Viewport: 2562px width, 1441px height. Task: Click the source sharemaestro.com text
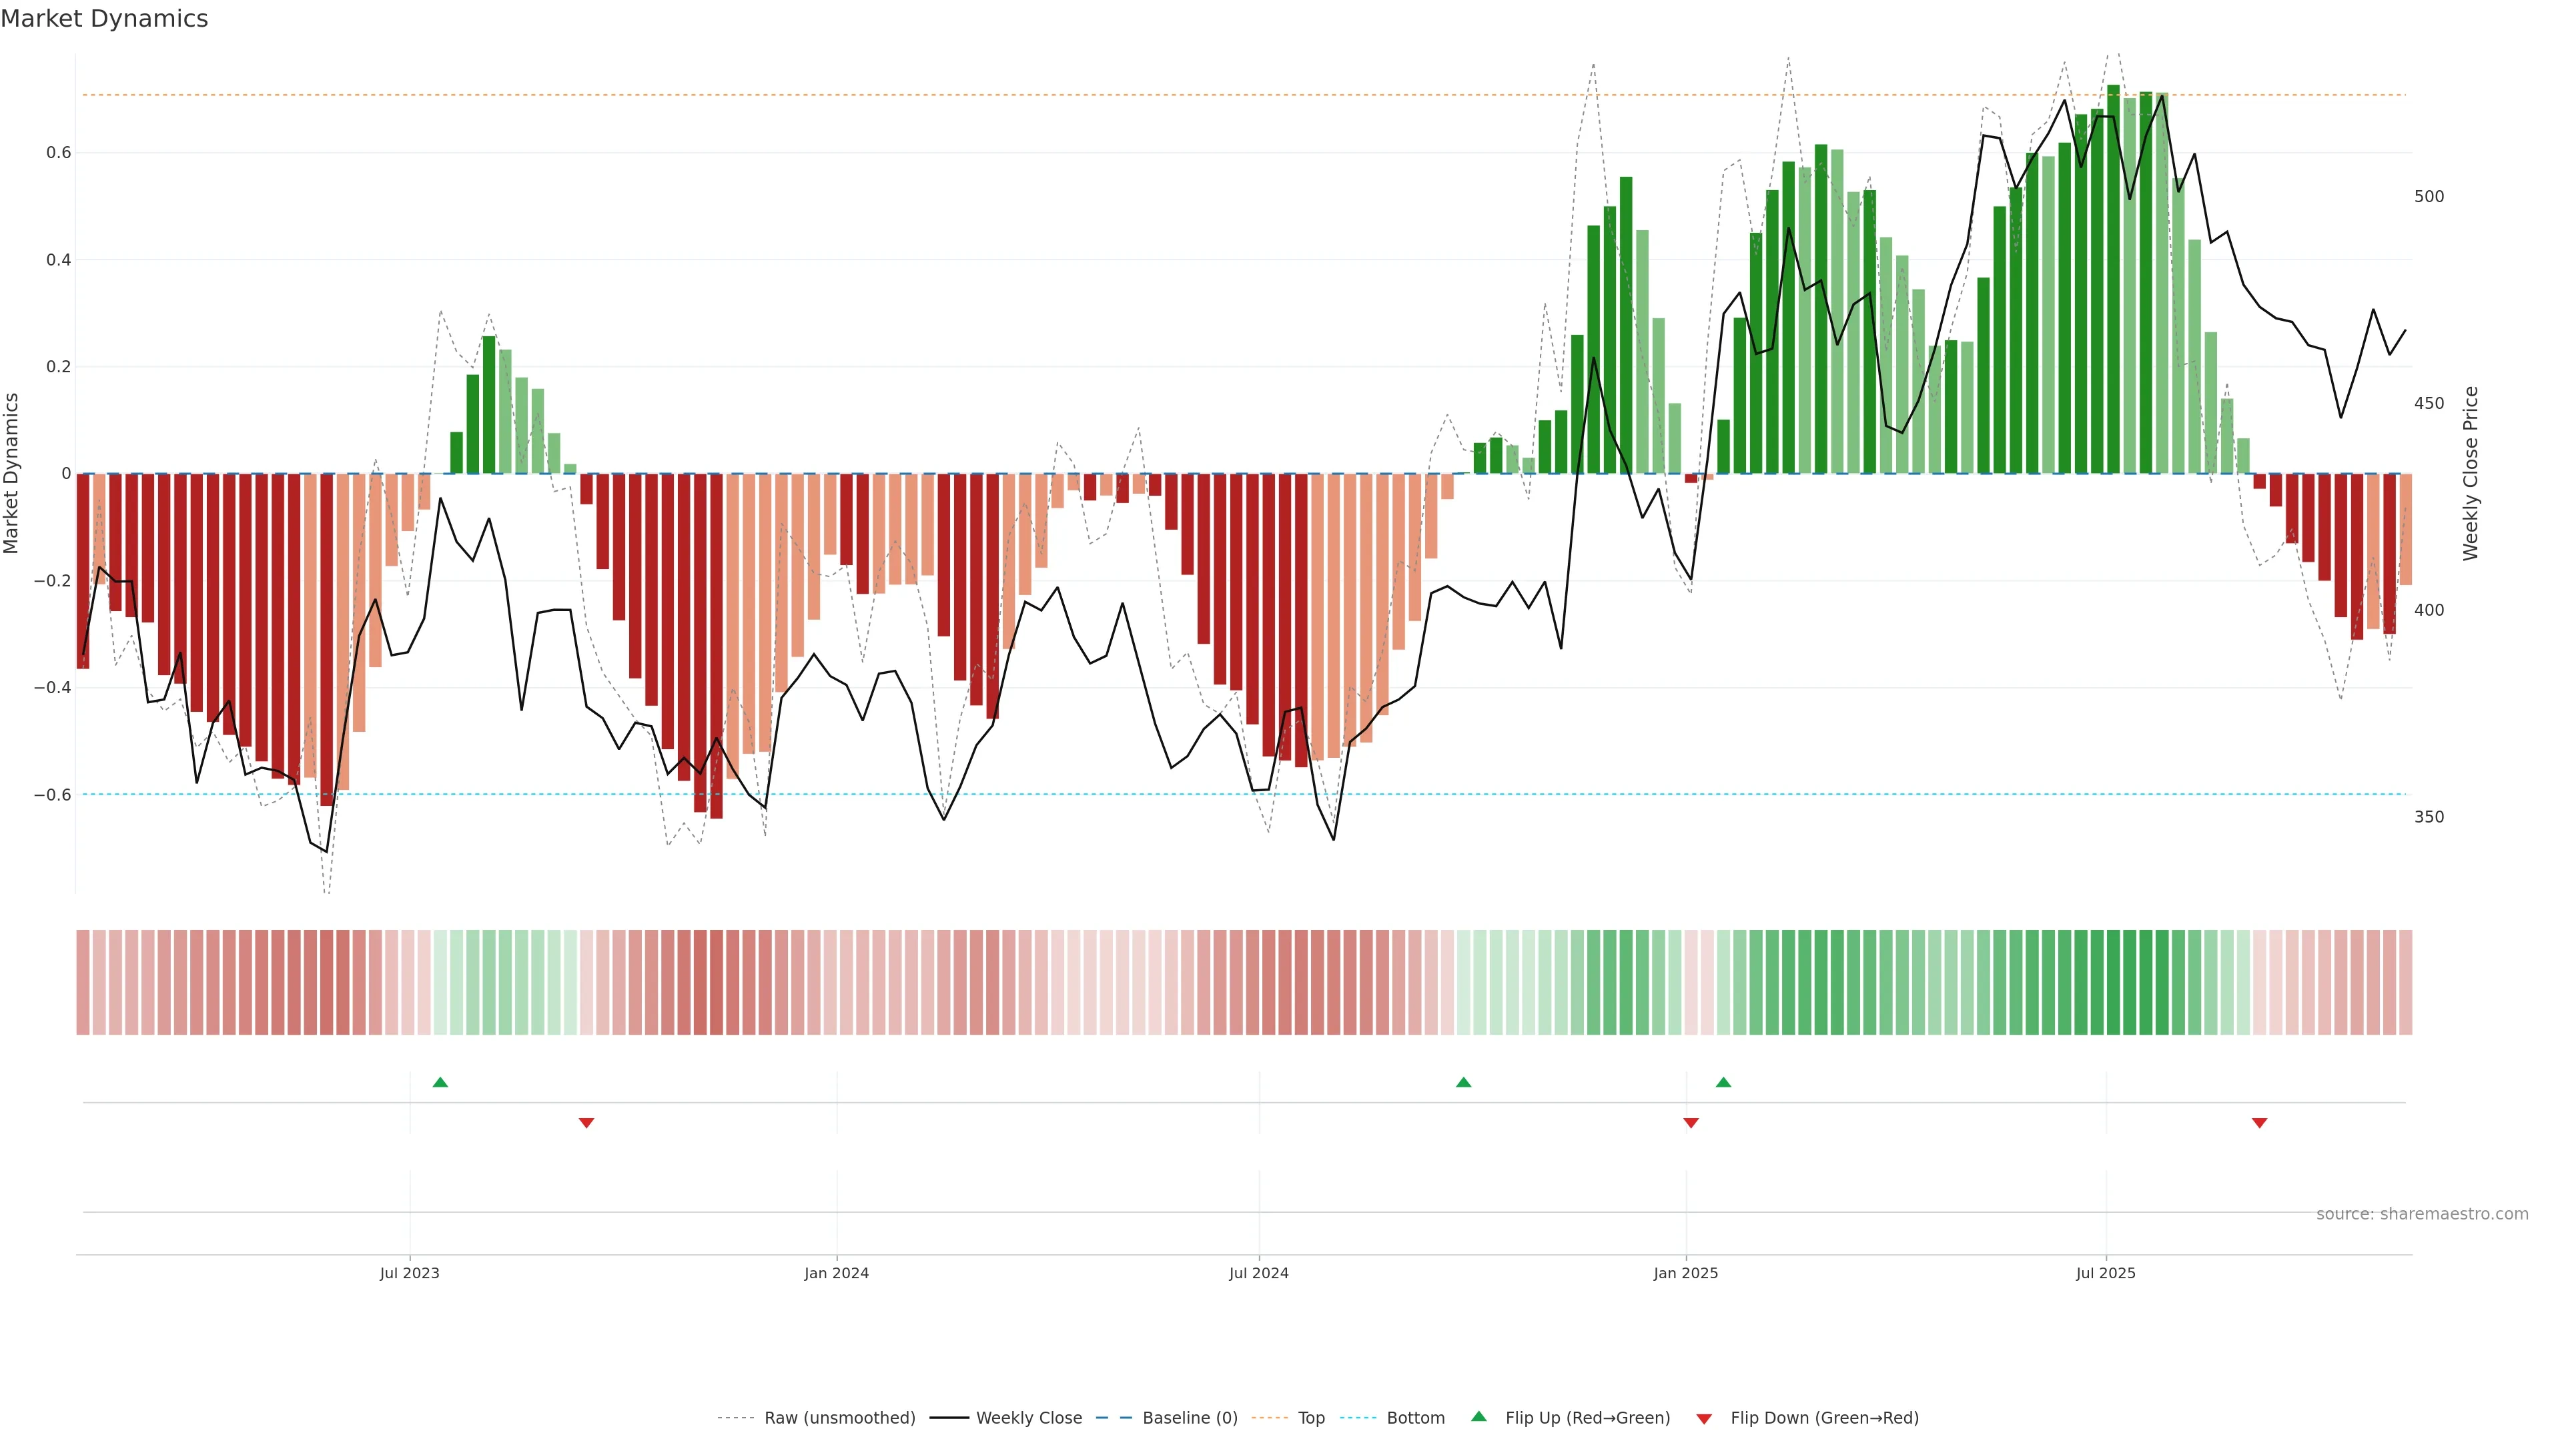(2422, 1214)
